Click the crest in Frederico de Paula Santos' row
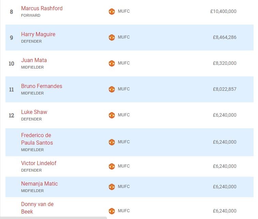This screenshot has height=219, width=258. 112,142
